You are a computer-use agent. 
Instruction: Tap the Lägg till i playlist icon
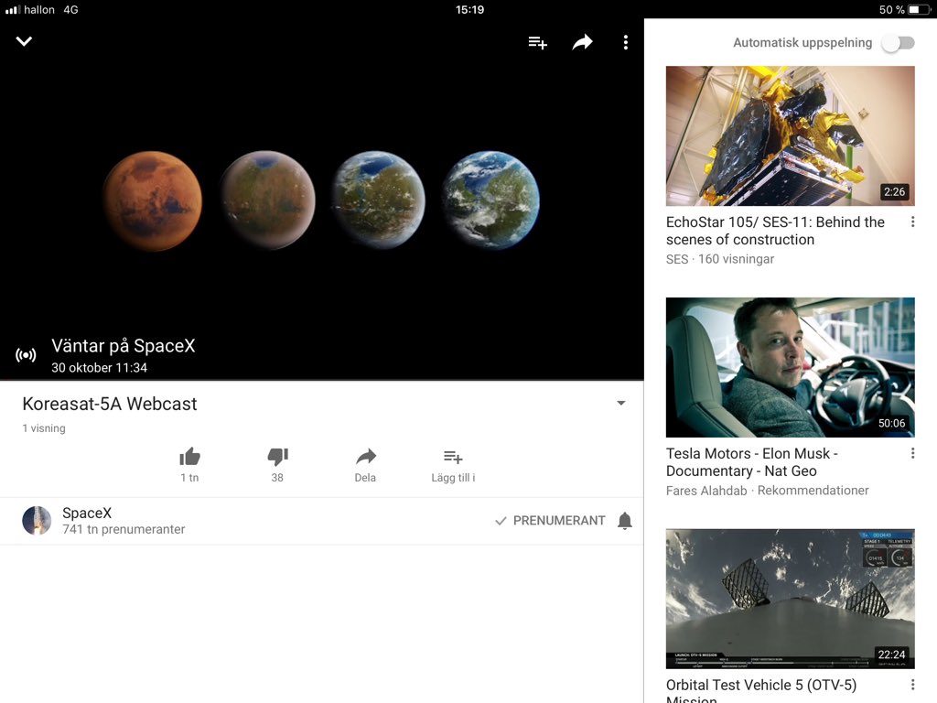(453, 458)
